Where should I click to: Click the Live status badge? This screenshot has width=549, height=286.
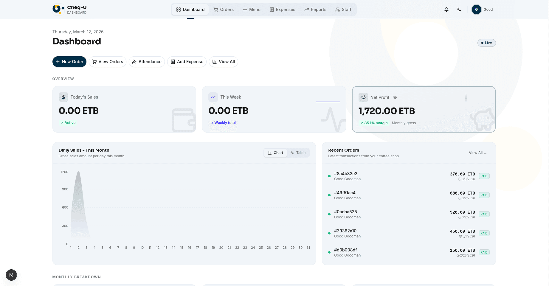(x=486, y=43)
